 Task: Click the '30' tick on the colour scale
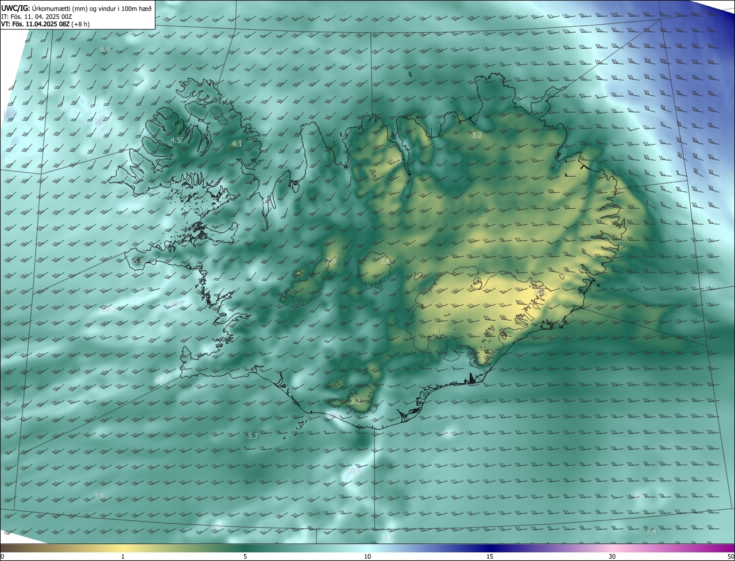pos(612,556)
